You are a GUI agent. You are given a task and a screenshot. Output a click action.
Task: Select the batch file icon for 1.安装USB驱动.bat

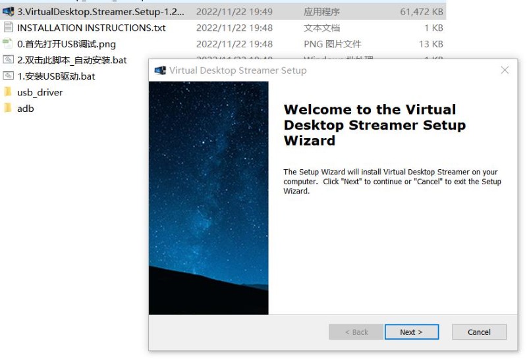click(8, 76)
